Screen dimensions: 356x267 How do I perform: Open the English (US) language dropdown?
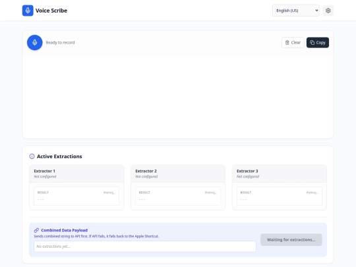[296, 11]
